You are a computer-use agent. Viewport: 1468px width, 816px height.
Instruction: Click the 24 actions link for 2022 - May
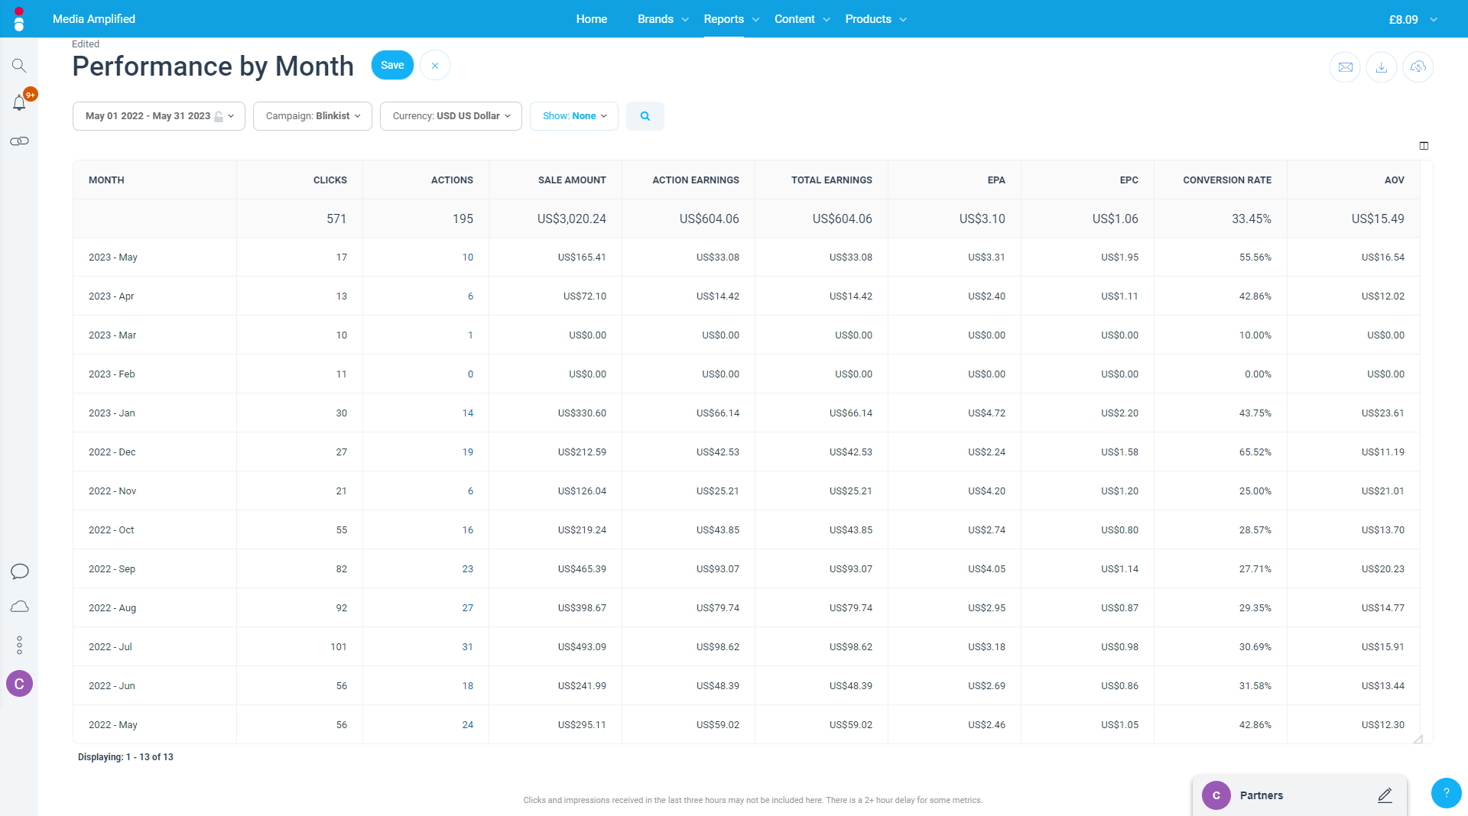pyautogui.click(x=467, y=725)
